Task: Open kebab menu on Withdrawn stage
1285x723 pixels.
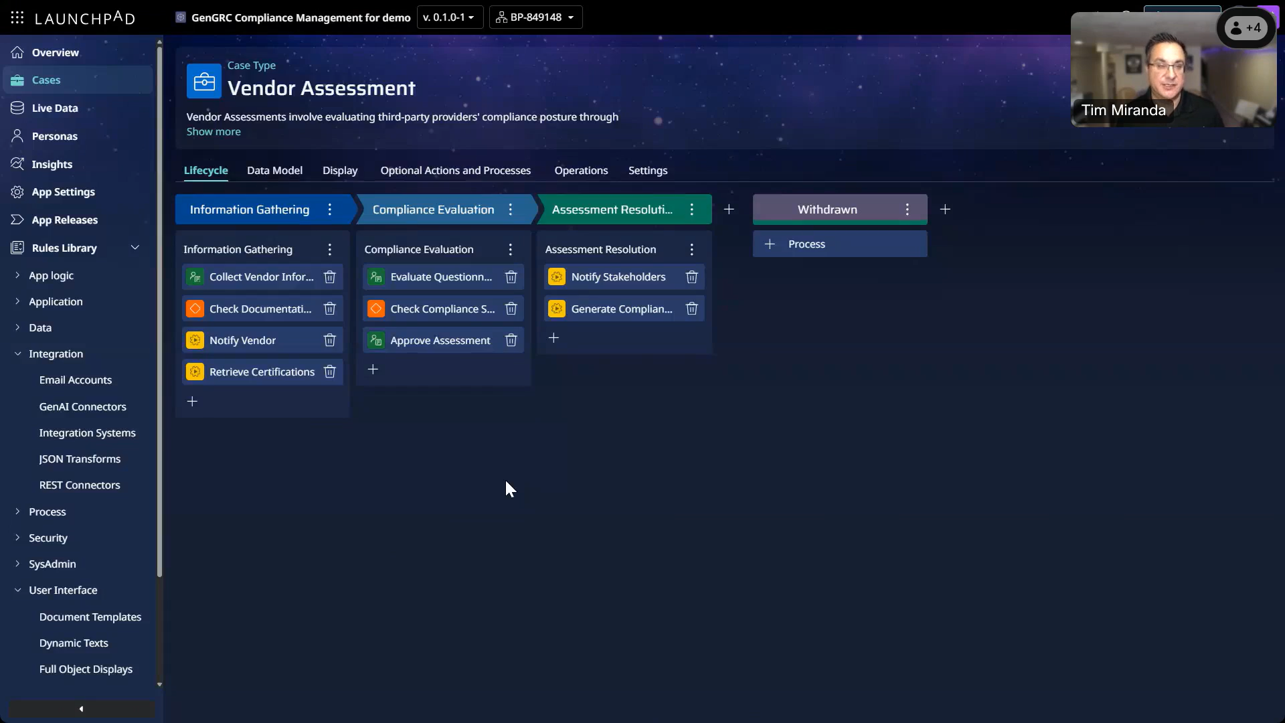Action: [907, 209]
